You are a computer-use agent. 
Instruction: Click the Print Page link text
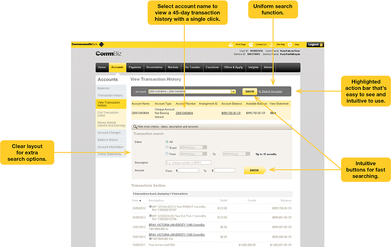240,45
